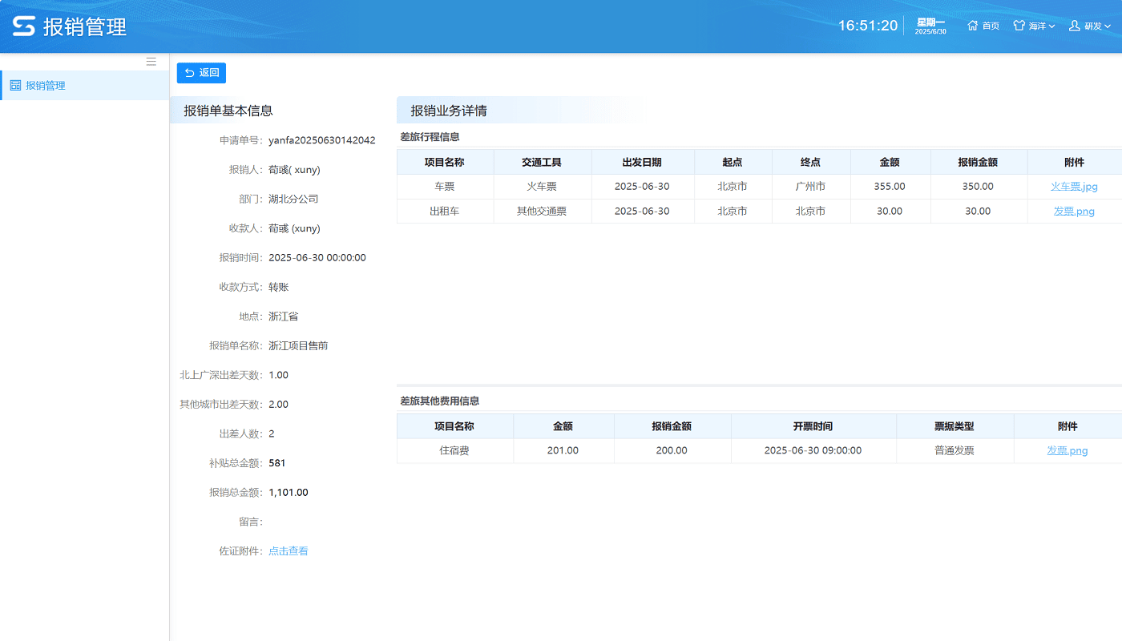The width and height of the screenshot is (1122, 641).
Task: Click the 车票 row in the travel itinerary table
Action: click(445, 187)
